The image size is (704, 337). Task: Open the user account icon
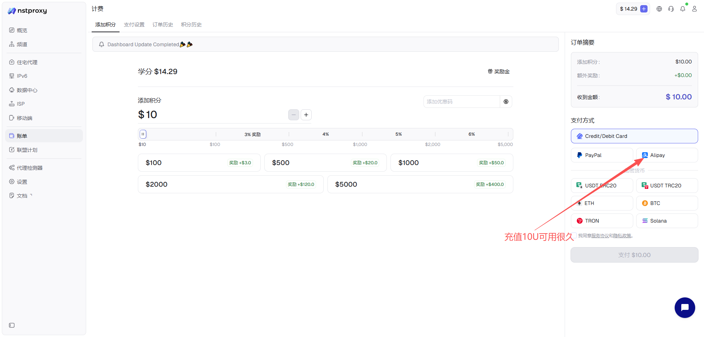pyautogui.click(x=694, y=9)
